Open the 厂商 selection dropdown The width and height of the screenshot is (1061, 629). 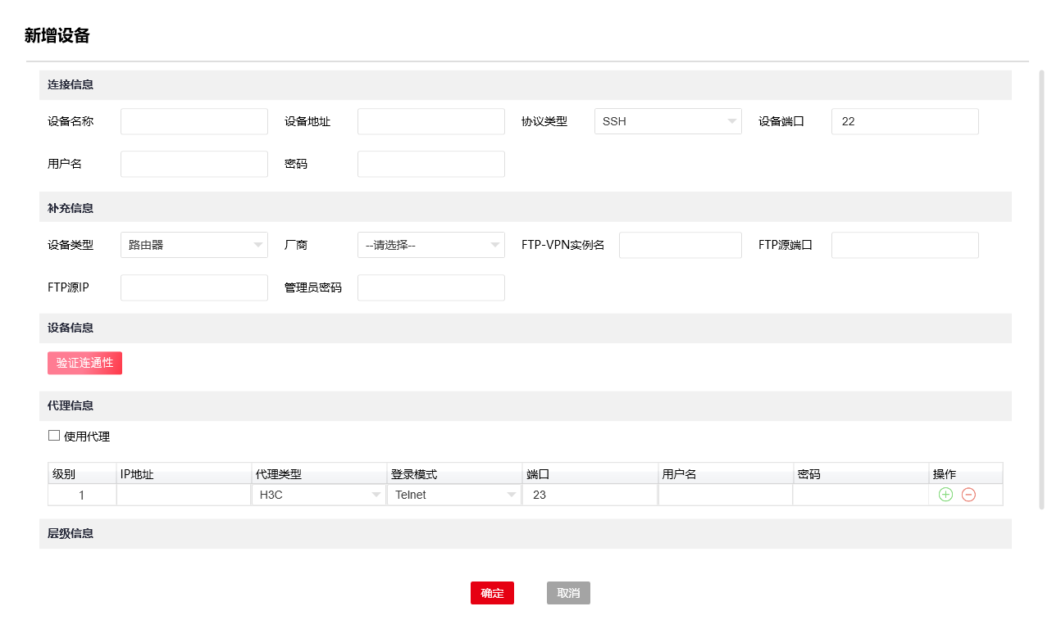point(430,245)
